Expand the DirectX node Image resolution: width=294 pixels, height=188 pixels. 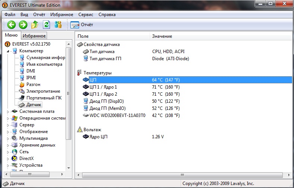[8, 159]
